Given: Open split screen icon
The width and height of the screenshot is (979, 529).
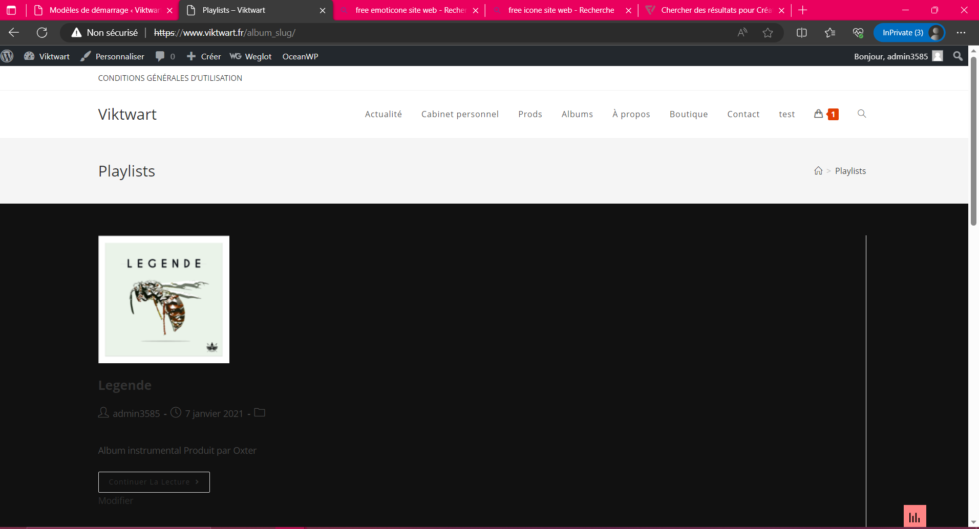Looking at the screenshot, I should pos(802,33).
